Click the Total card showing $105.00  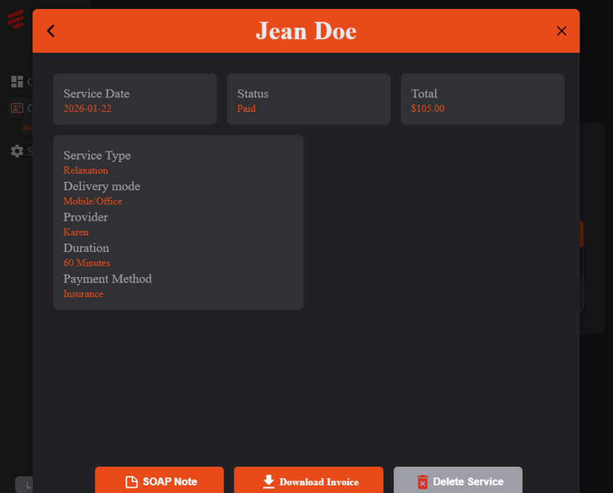482,99
